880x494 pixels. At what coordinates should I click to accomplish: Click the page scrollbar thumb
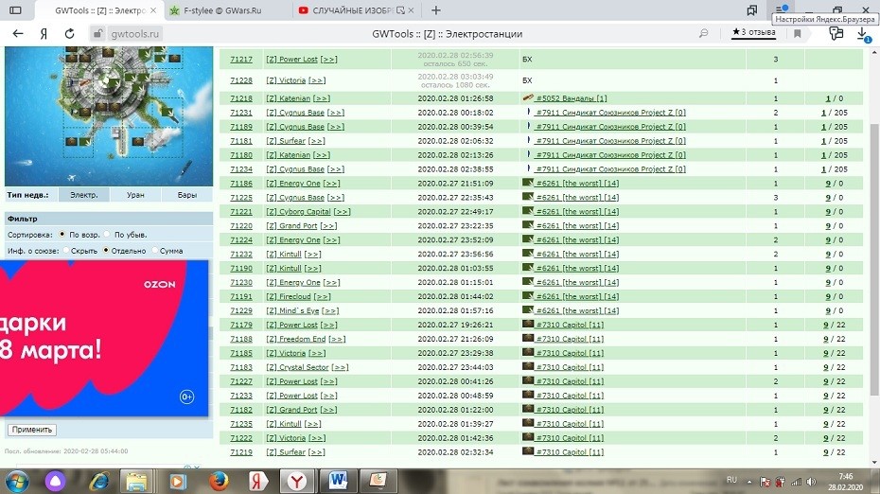click(x=874, y=258)
